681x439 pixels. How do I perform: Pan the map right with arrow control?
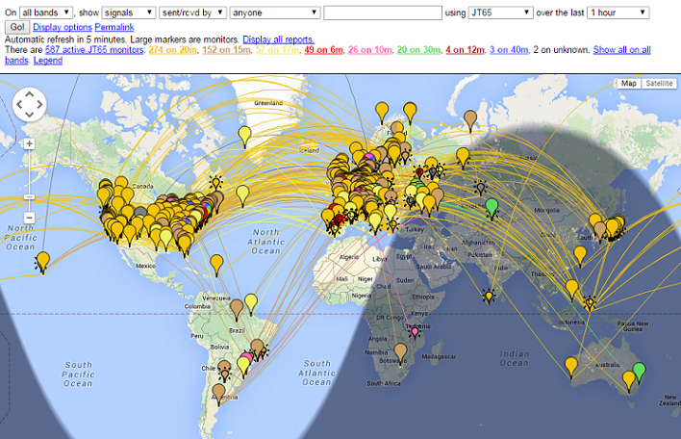pos(40,104)
